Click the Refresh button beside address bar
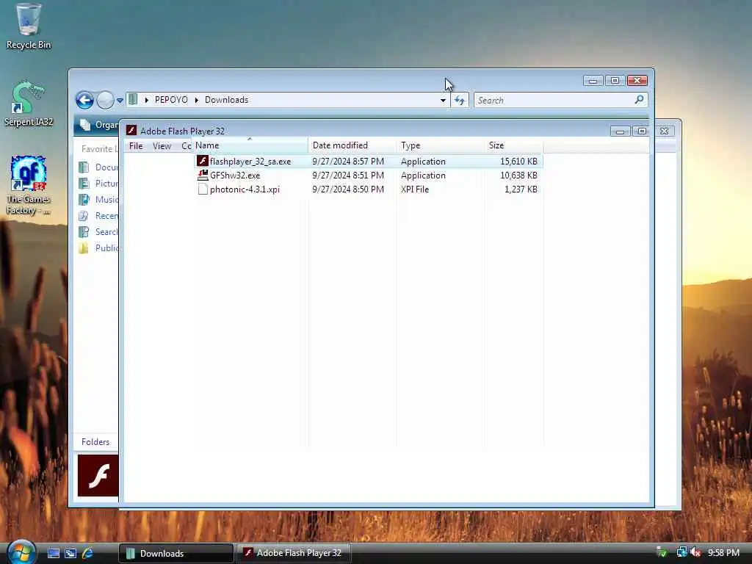The width and height of the screenshot is (752, 564). pyautogui.click(x=460, y=100)
